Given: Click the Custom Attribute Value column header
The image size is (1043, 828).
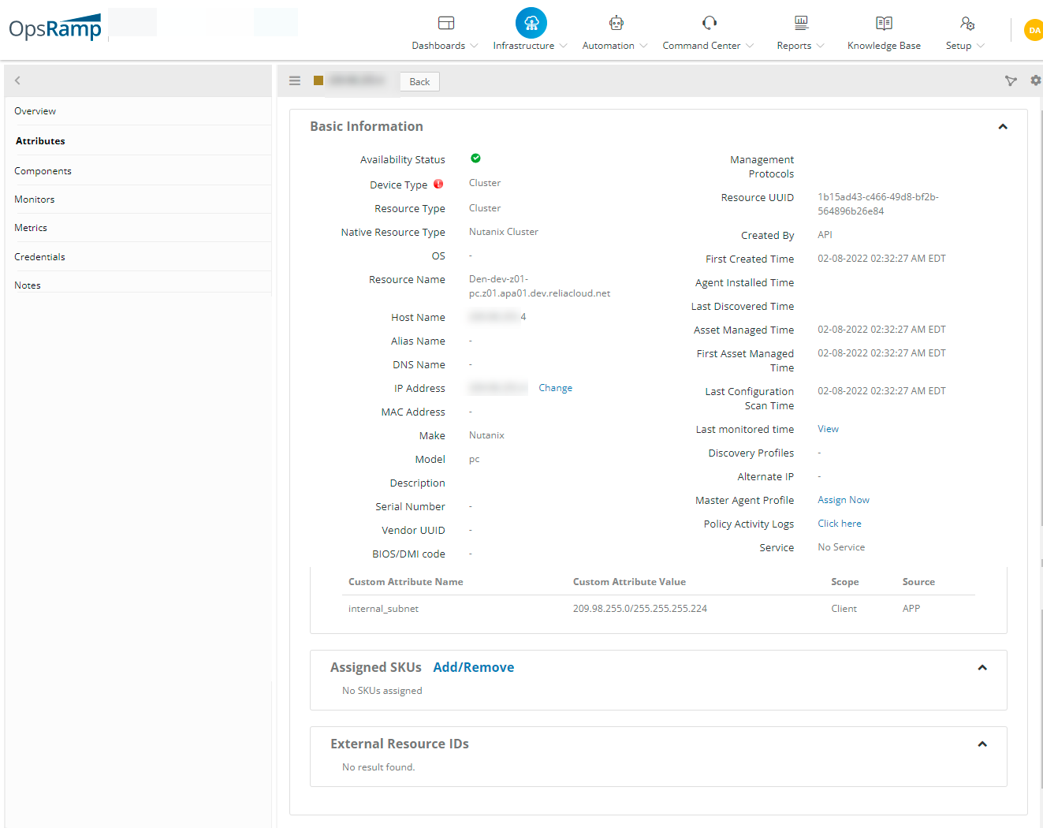Looking at the screenshot, I should (x=629, y=582).
